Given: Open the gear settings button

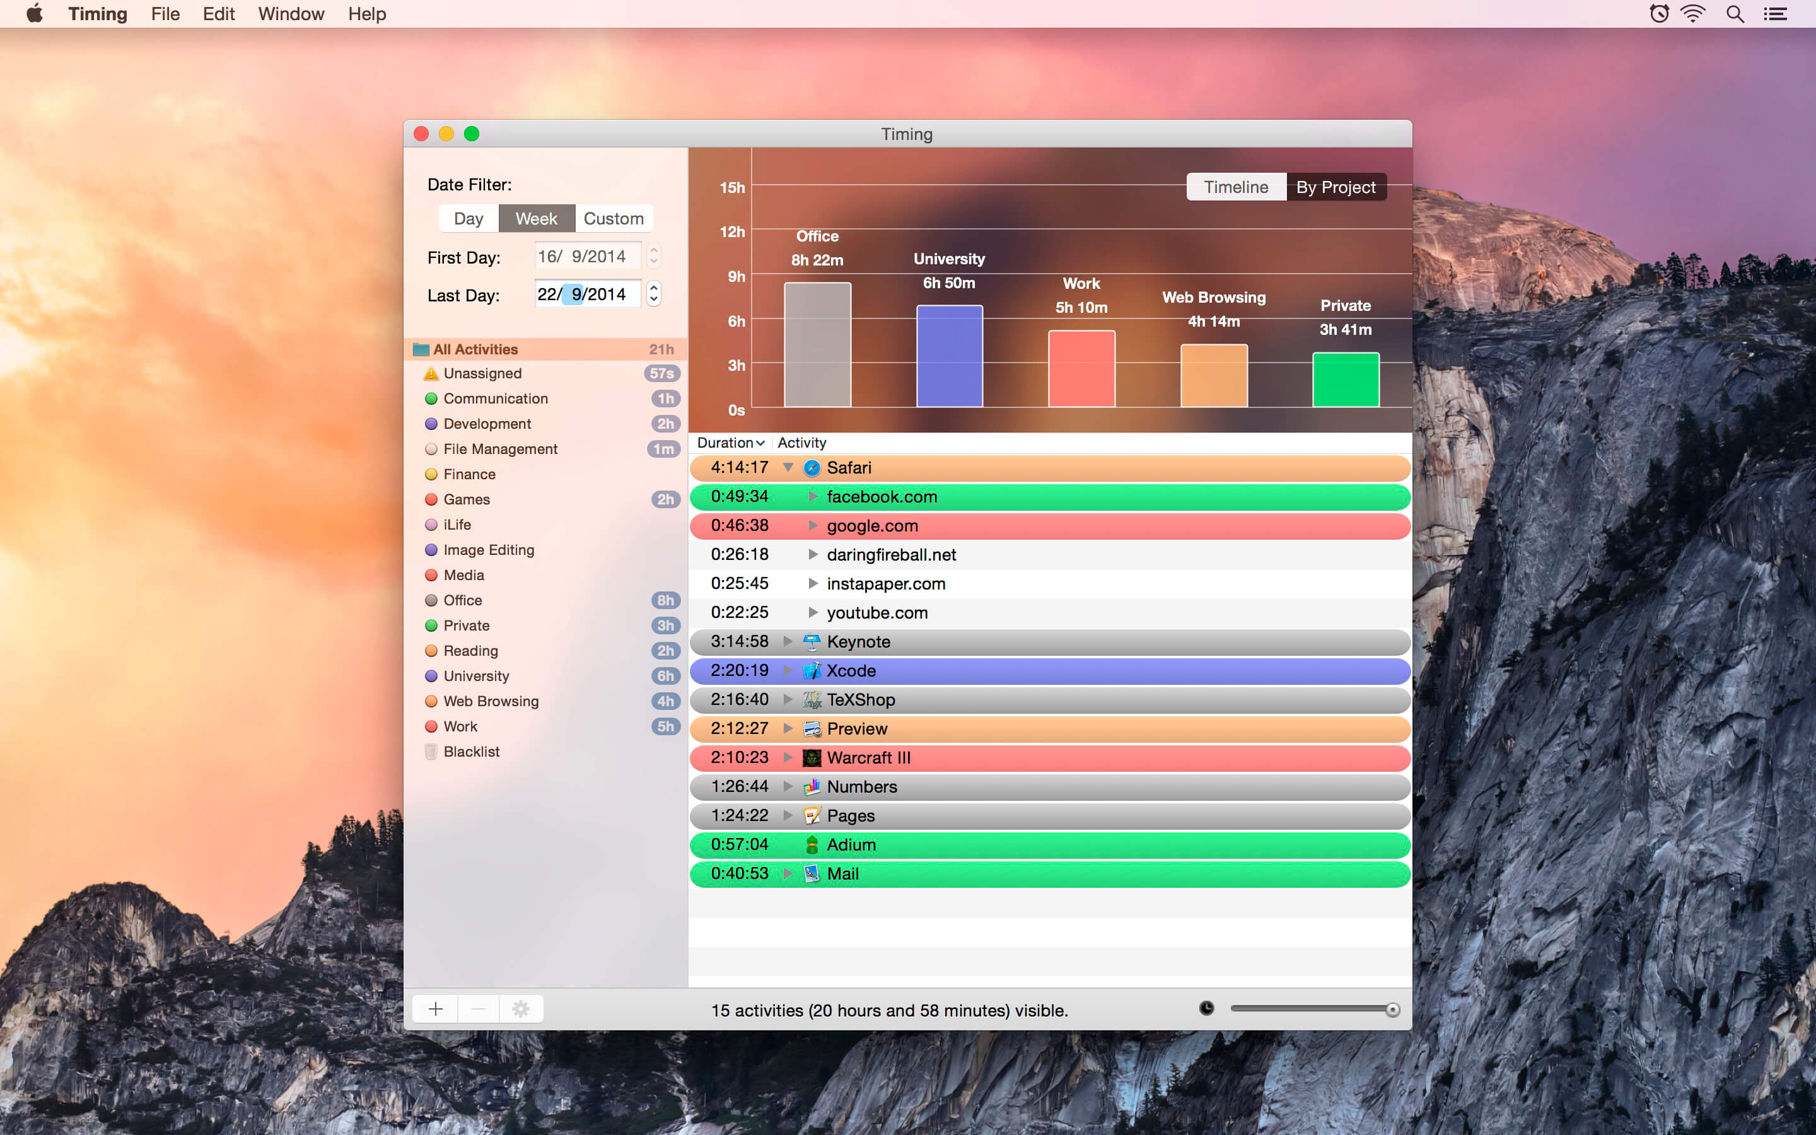Looking at the screenshot, I should [x=521, y=1009].
